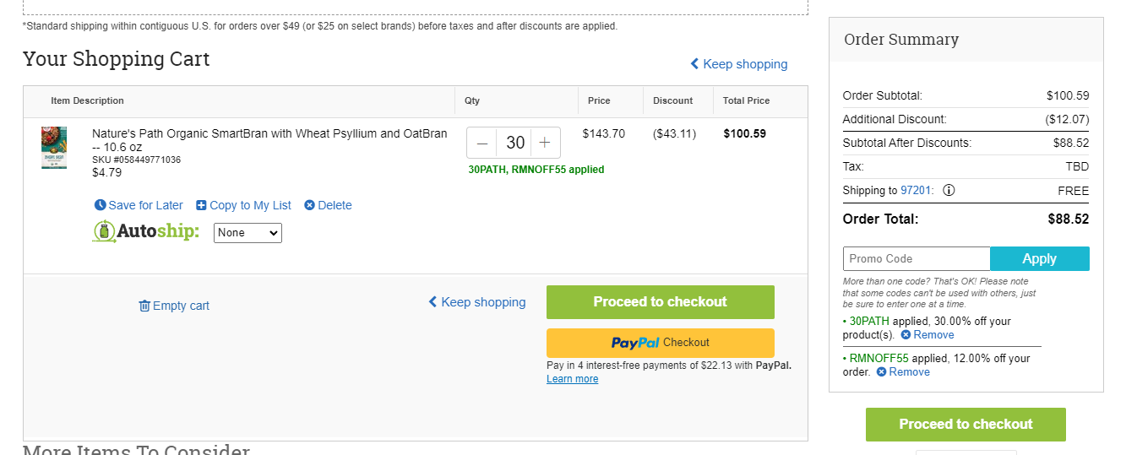Open the Autoship frequency dropdown
The image size is (1137, 455).
[x=248, y=233]
